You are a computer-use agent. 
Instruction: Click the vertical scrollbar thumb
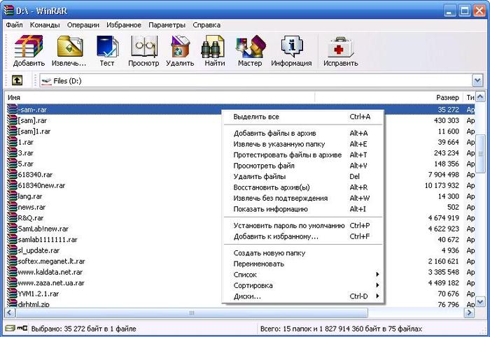(480, 154)
